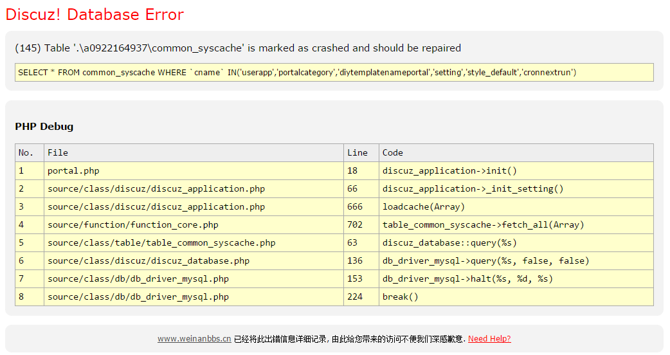Click the portal.php file cell

pos(194,171)
